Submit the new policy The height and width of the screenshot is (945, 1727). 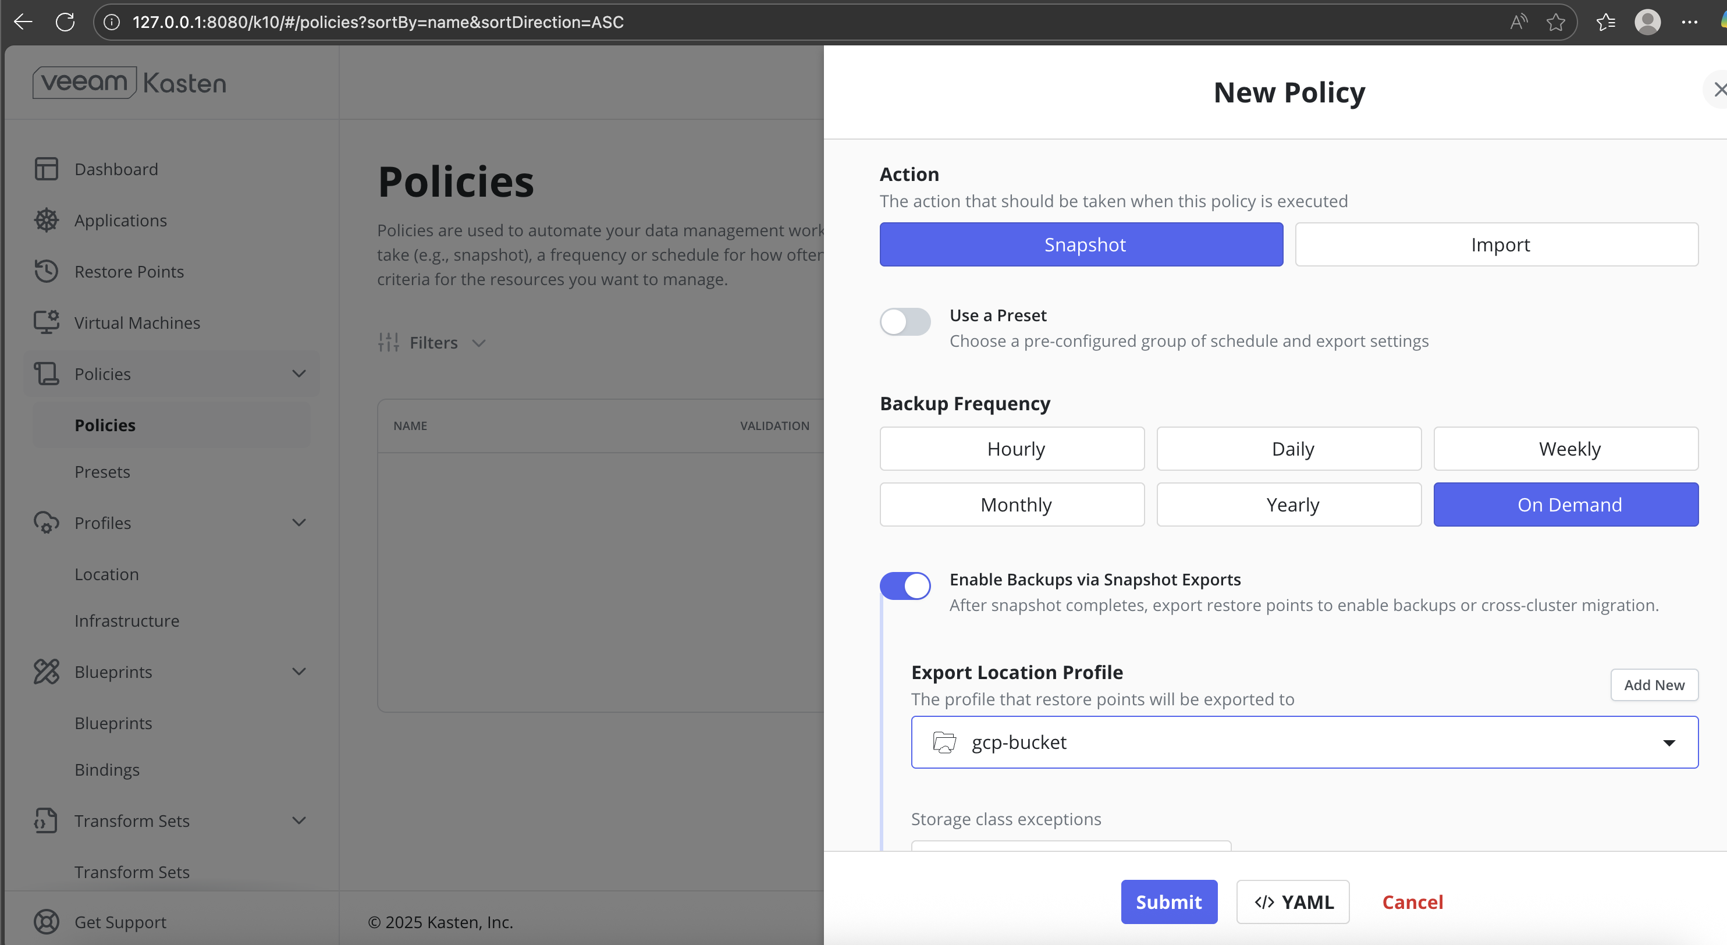pos(1168,901)
